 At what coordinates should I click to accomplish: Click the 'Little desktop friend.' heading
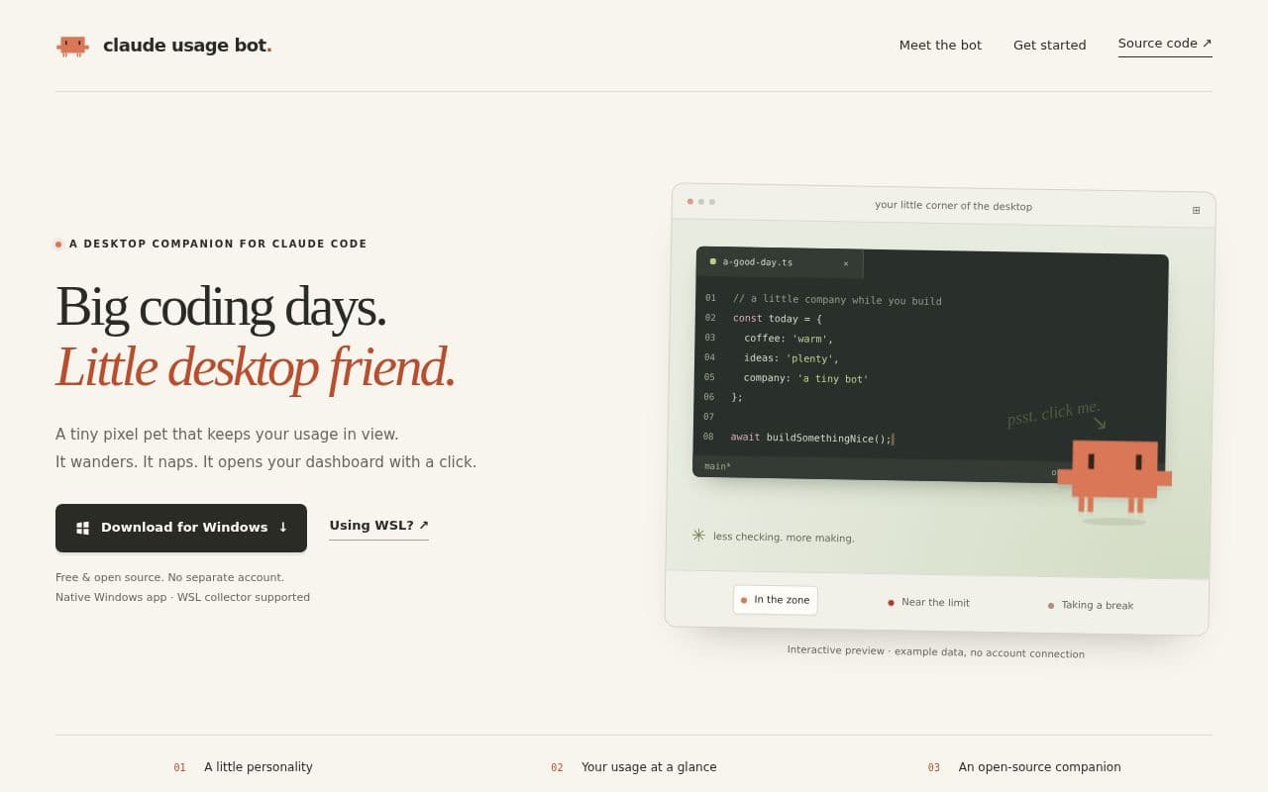[x=255, y=366]
